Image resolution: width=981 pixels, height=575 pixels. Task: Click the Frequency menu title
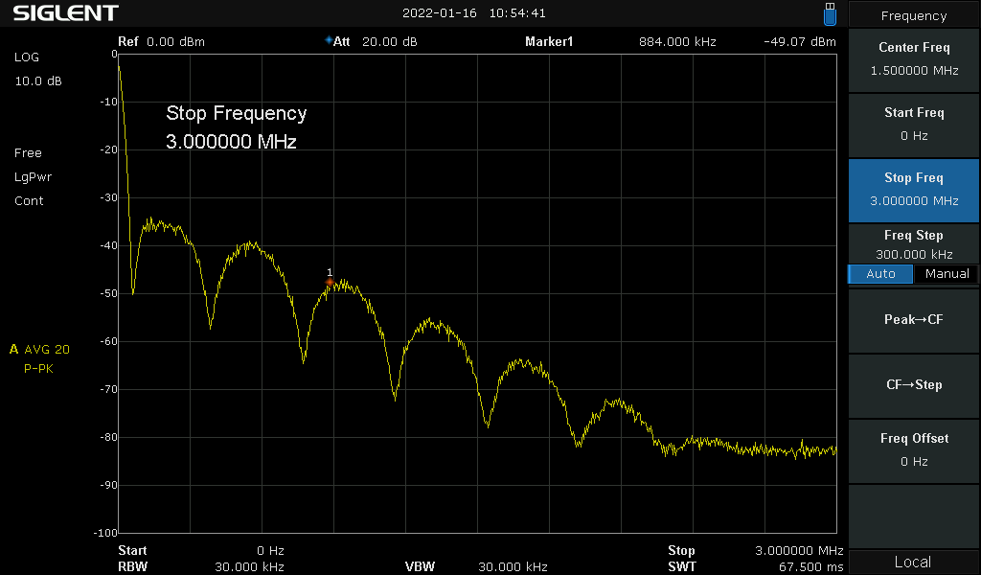(913, 15)
